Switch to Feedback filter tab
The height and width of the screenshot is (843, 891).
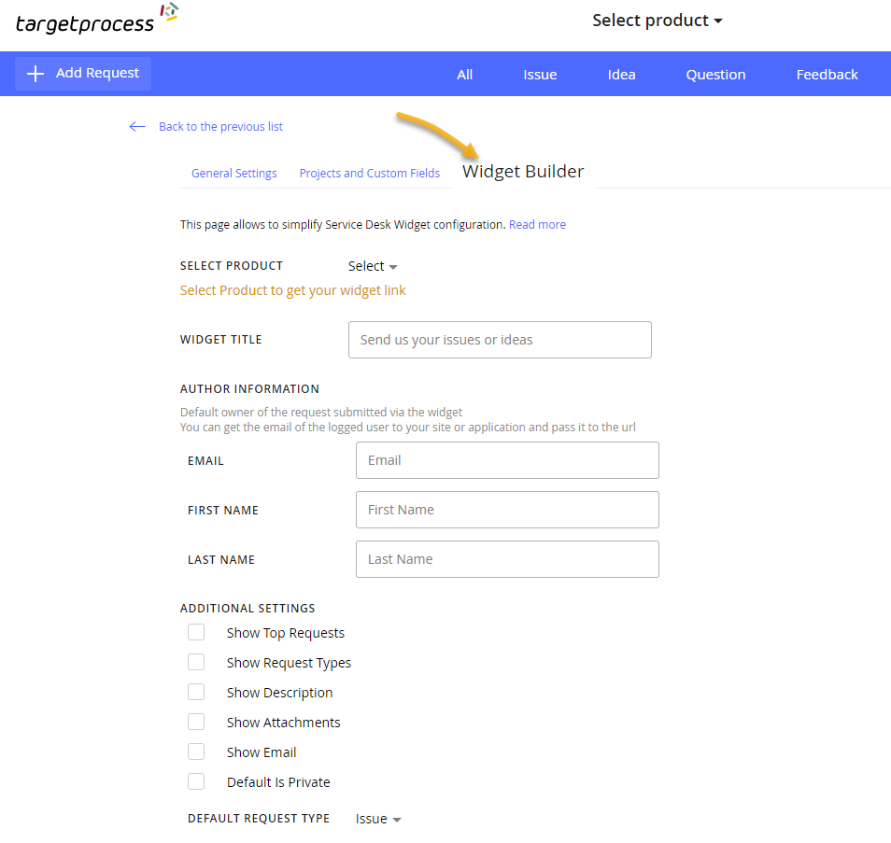tap(827, 75)
